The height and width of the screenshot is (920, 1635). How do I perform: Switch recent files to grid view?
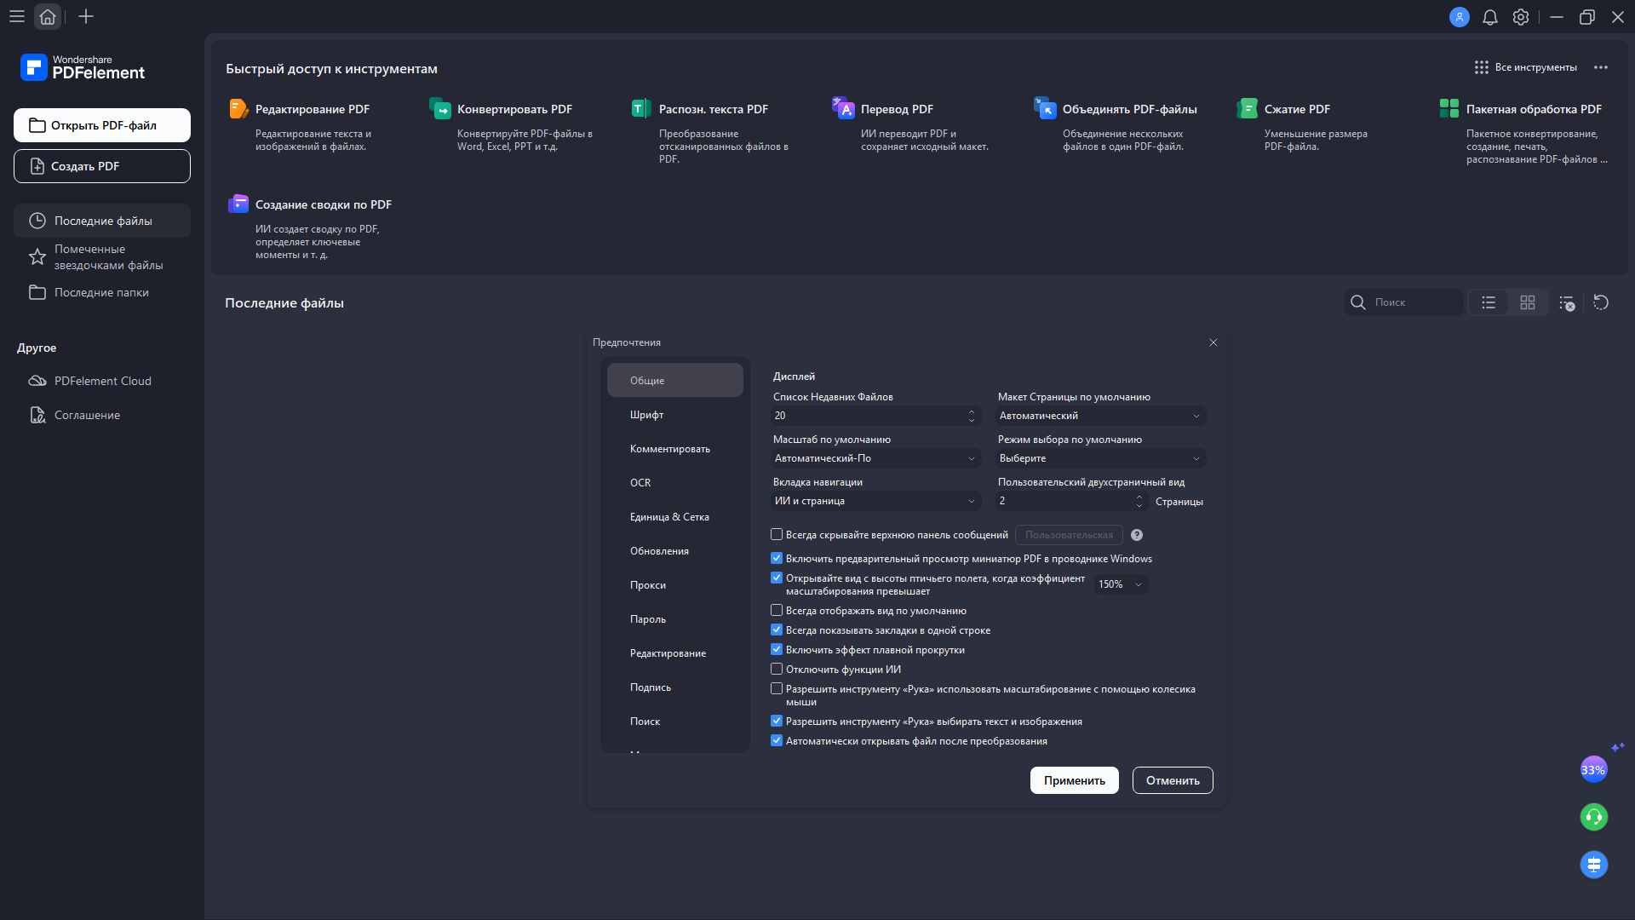click(1527, 302)
